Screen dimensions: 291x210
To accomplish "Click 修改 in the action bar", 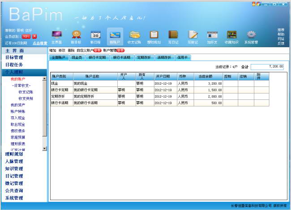I will click(x=62, y=50).
